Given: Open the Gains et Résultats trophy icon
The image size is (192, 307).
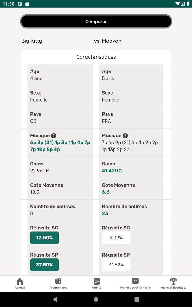Looking at the screenshot, I should click(x=174, y=281).
